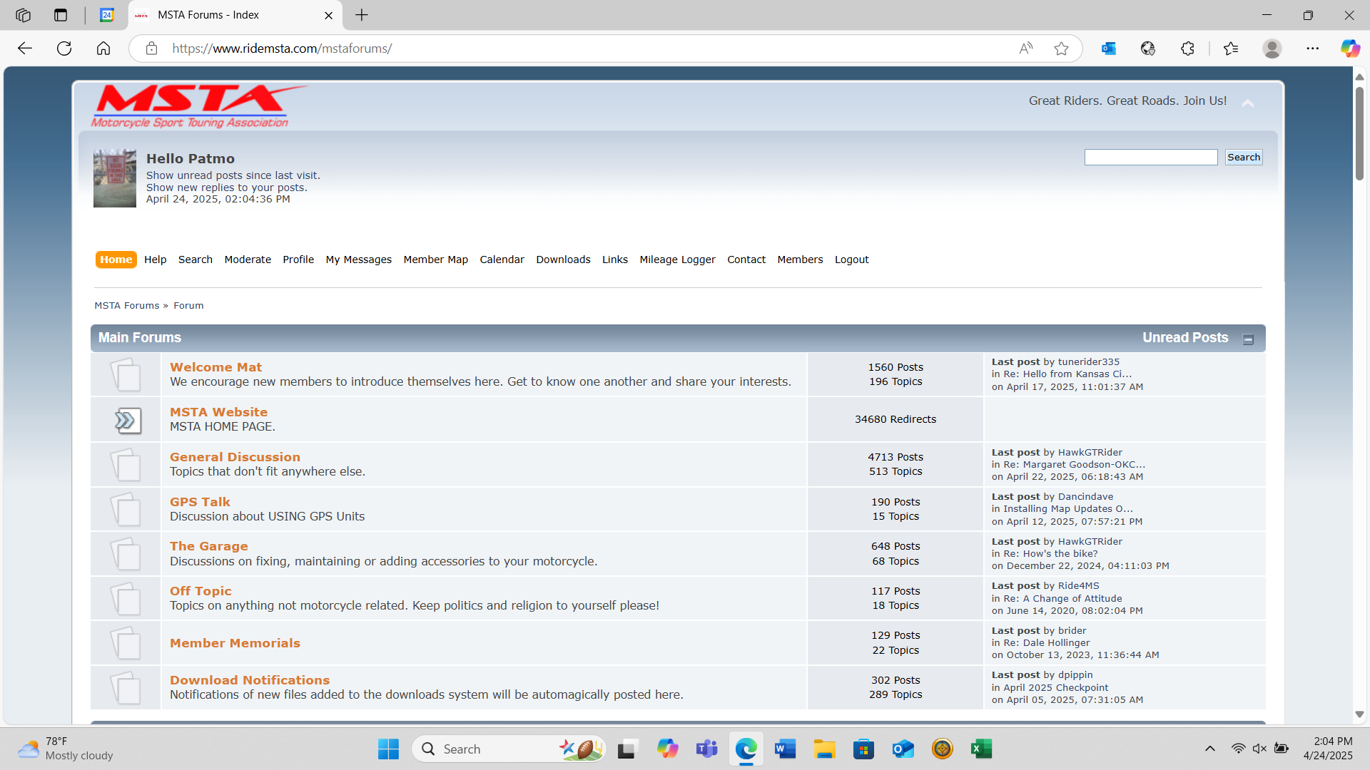
Task: Click the MSTA Website redirect board icon
Action: click(127, 420)
